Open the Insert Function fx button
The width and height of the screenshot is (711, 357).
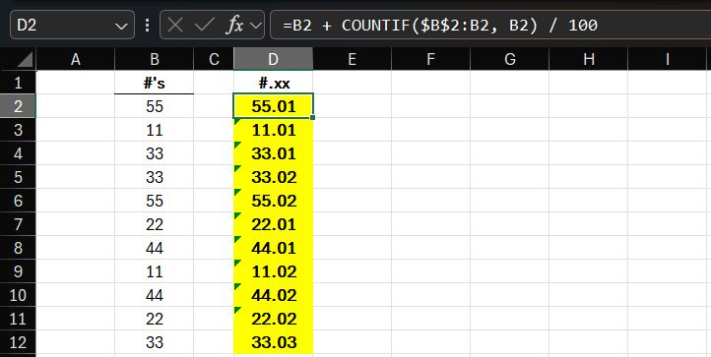click(x=235, y=25)
